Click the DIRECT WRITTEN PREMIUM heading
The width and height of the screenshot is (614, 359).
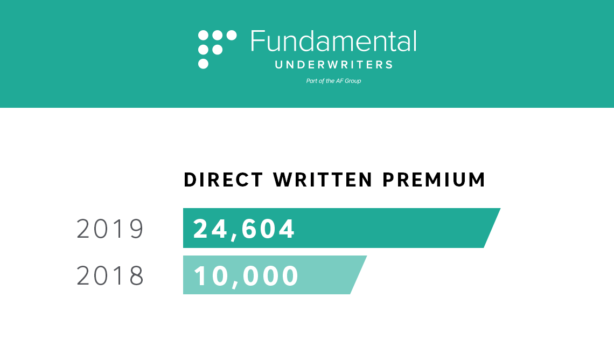[x=334, y=180]
